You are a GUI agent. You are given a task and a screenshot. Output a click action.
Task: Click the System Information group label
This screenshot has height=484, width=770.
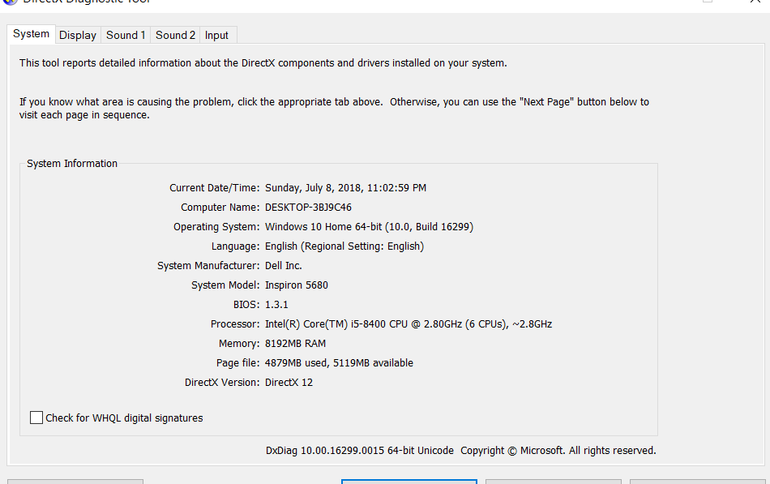coord(72,164)
